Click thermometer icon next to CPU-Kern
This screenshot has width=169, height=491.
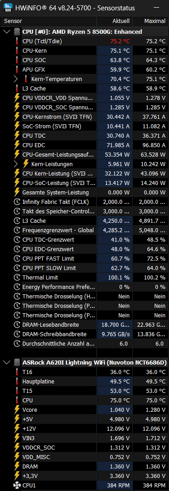pos(17,50)
